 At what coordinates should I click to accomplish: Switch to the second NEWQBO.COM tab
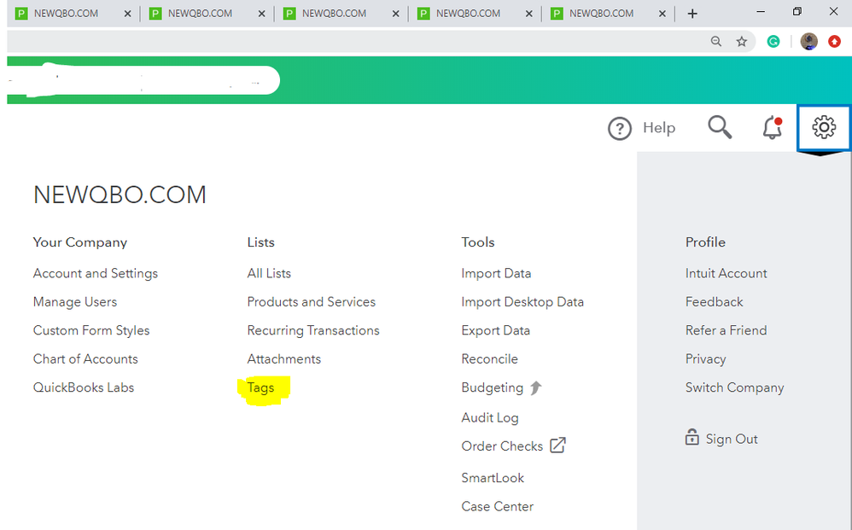coord(200,14)
